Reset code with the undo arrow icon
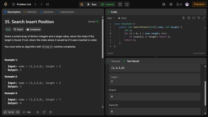Screen dimensions: 208x117 (199, 18)
